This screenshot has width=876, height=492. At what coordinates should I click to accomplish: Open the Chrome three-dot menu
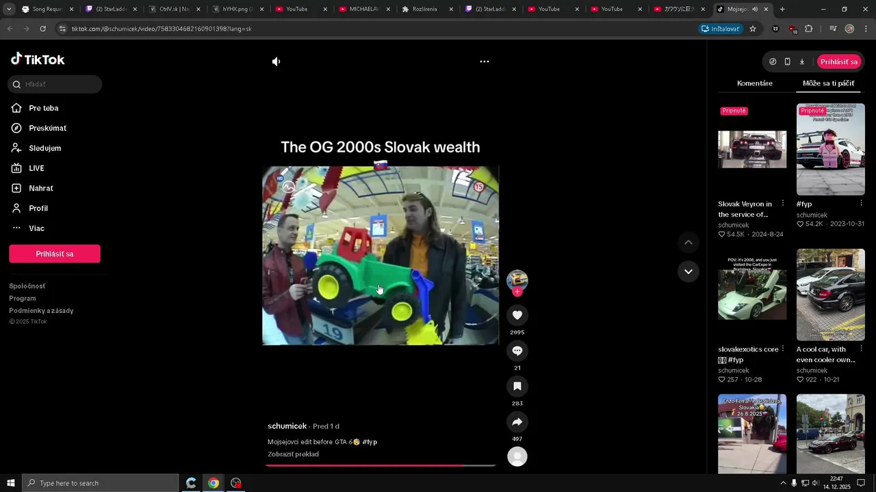tap(866, 29)
